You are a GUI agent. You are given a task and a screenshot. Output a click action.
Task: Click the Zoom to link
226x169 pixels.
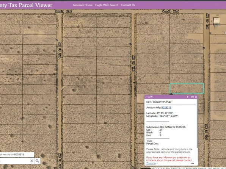click(x=151, y=163)
